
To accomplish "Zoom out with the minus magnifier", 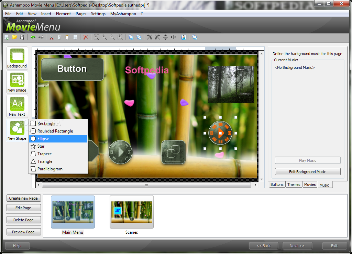I will (112, 37).
